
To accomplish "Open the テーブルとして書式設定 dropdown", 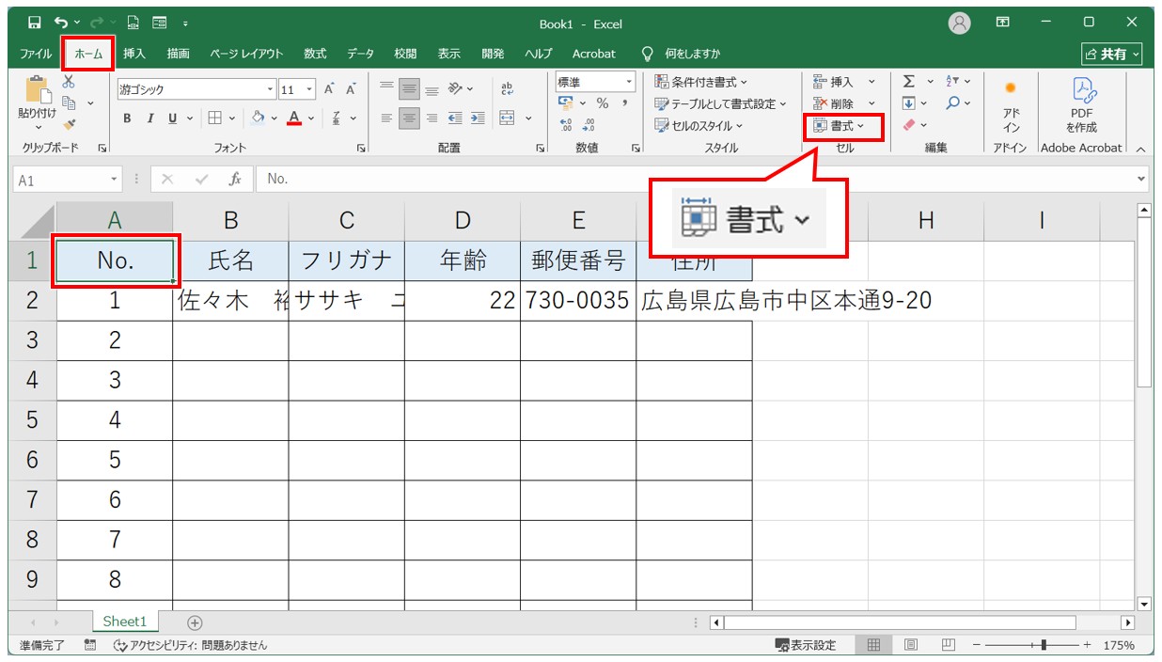I will [x=721, y=103].
